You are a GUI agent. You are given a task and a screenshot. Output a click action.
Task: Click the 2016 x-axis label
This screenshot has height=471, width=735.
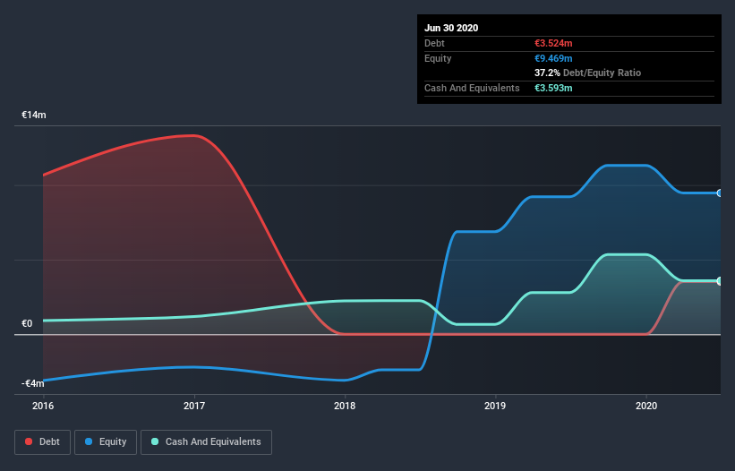[43, 406]
